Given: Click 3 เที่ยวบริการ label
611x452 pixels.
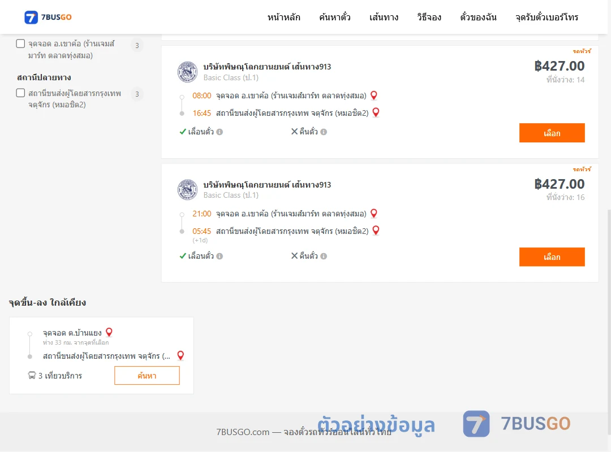Looking at the screenshot, I should click(x=60, y=376).
